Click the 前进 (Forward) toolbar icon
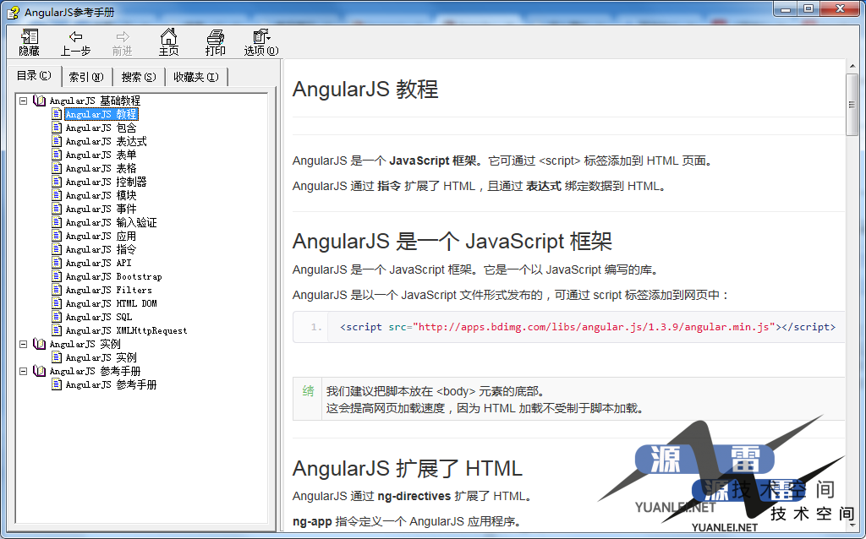Image resolution: width=866 pixels, height=539 pixels. [x=122, y=42]
